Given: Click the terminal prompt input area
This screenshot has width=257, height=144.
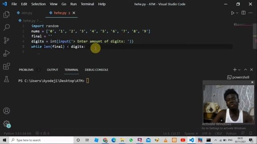Looking at the screenshot, I should [x=88, y=81].
